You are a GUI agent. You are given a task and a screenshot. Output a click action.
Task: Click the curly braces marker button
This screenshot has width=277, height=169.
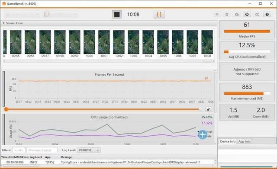pyautogui.click(x=159, y=14)
